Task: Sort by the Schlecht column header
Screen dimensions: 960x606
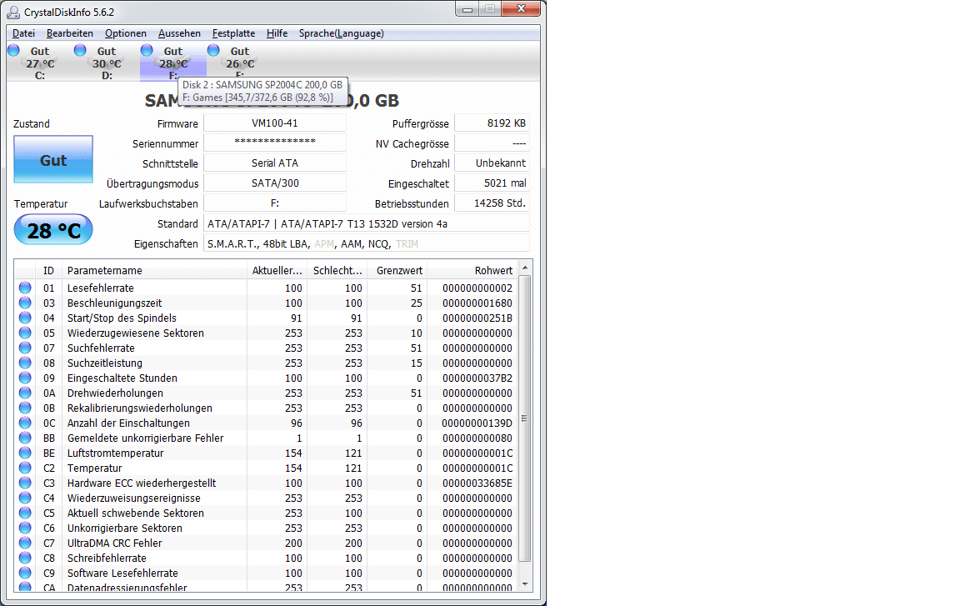Action: click(337, 271)
